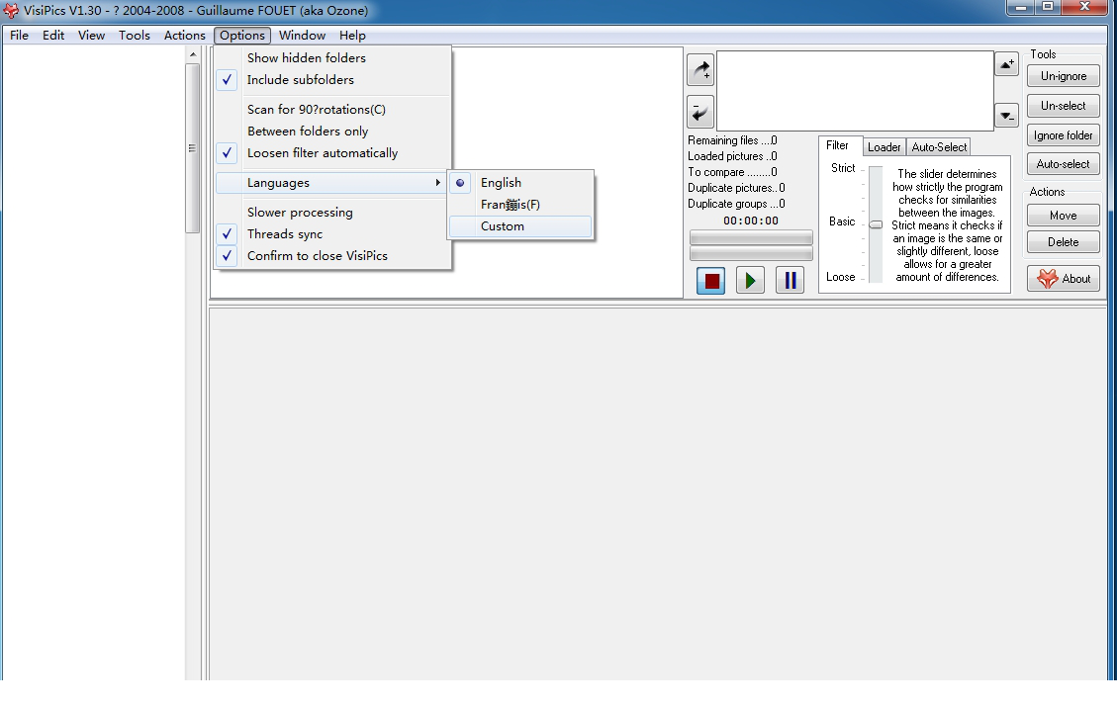This screenshot has height=707, width=1117.
Task: Click the Un-select button
Action: [x=1064, y=106]
